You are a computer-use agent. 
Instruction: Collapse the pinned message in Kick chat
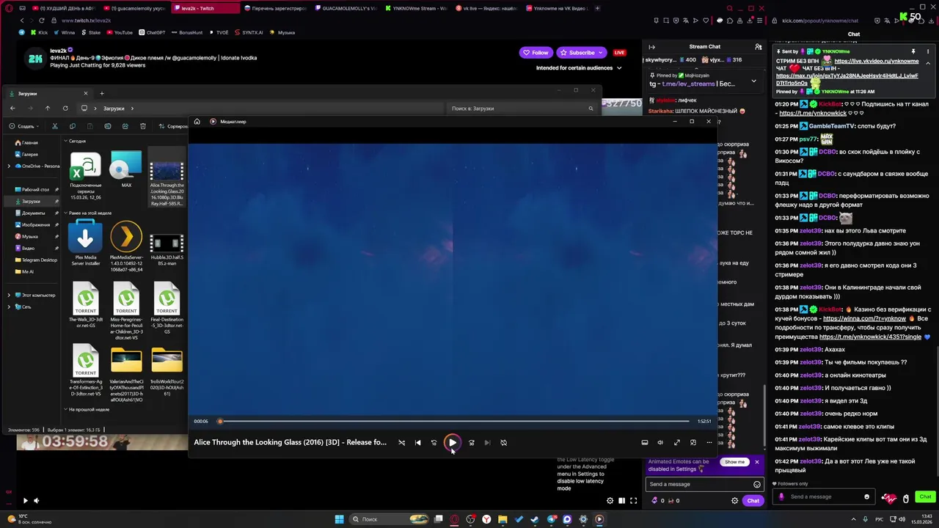point(928,63)
